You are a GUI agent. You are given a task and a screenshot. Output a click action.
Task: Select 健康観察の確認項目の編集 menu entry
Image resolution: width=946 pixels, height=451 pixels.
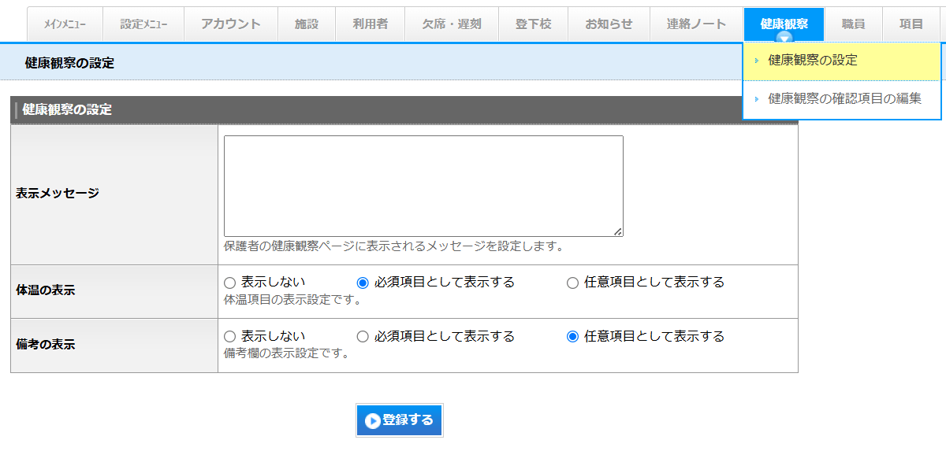pyautogui.click(x=842, y=99)
